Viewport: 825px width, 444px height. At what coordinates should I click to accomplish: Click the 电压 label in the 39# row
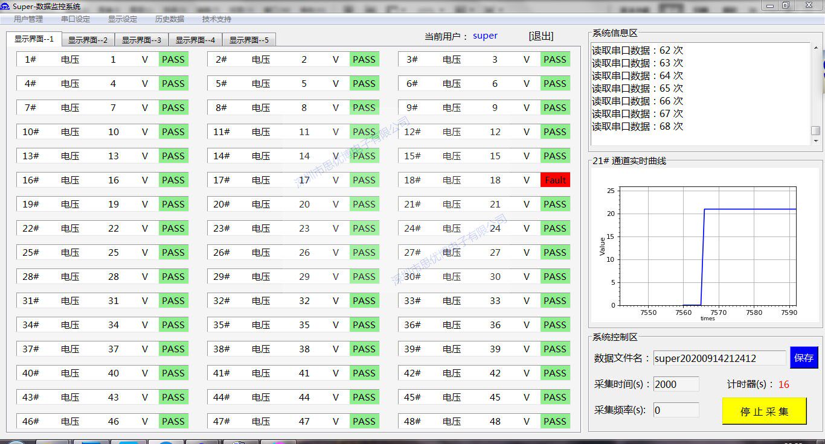point(452,349)
